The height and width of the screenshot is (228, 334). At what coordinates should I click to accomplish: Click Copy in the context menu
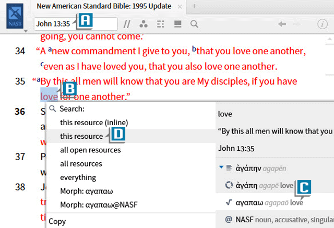[x=57, y=221]
